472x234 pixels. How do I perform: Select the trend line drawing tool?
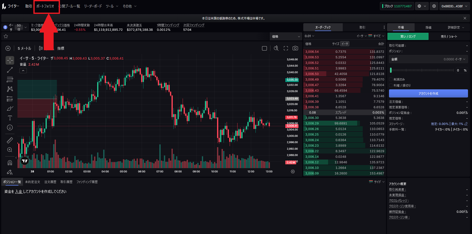[10, 70]
